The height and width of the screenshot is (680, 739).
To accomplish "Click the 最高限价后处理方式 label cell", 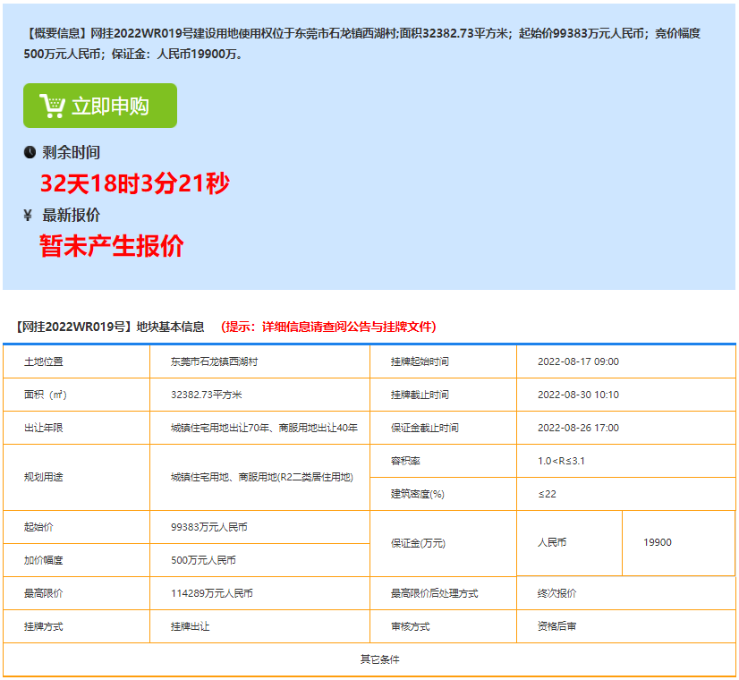I will (443, 593).
